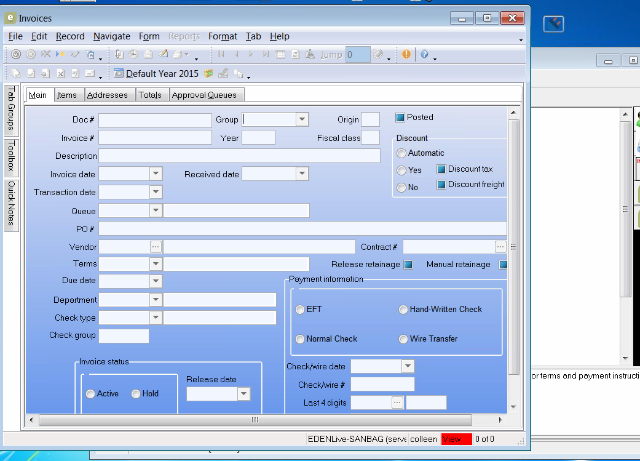Click the orange exclamation alert icon in toolbar
The height and width of the screenshot is (461, 640).
coord(406,54)
